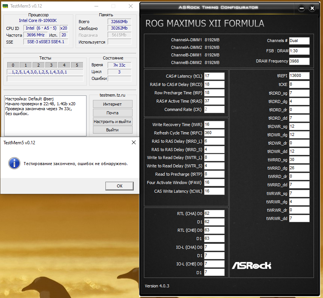Click the tRCD value field

(x=214, y=84)
